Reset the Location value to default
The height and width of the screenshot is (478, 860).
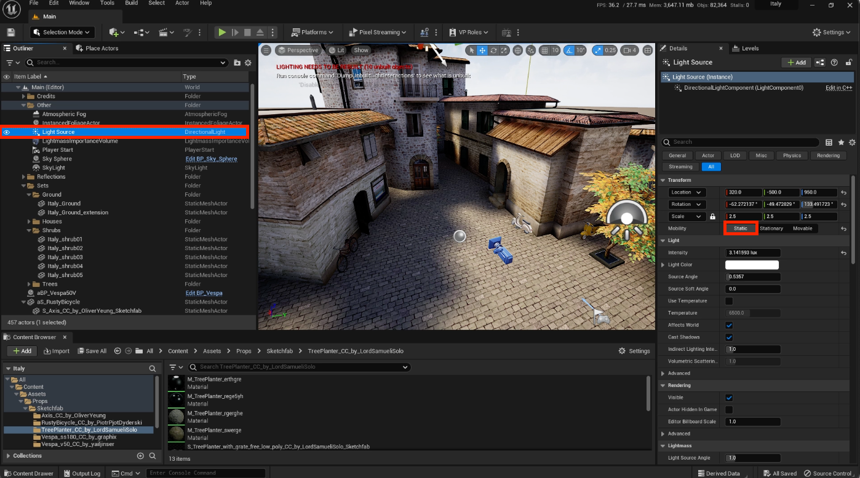tap(843, 192)
